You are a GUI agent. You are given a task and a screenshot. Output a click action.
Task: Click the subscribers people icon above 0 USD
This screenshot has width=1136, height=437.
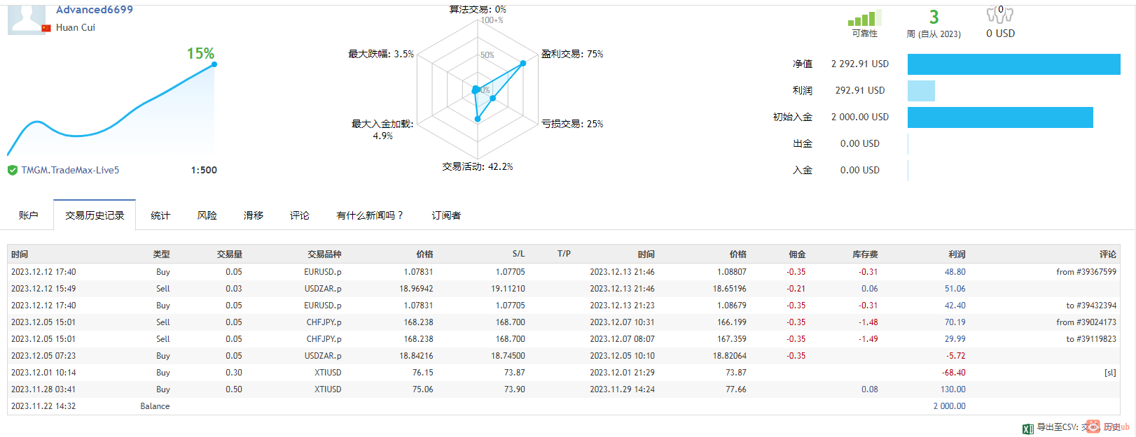(x=999, y=15)
